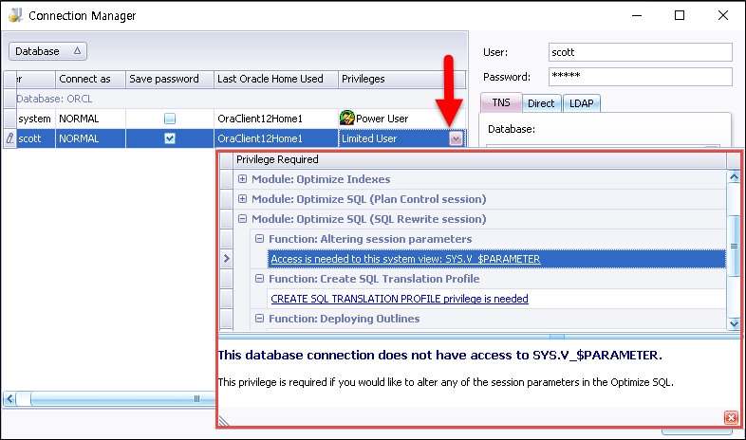746x440 pixels.
Task: Click the Power User privilege icon
Action: [x=347, y=118]
